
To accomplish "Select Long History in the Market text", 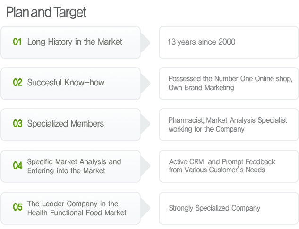I will coord(75,42).
